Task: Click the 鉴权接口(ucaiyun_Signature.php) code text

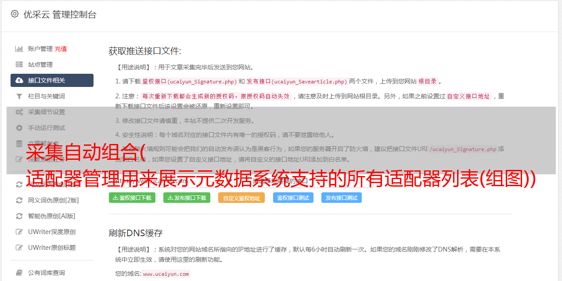Action: (189, 82)
